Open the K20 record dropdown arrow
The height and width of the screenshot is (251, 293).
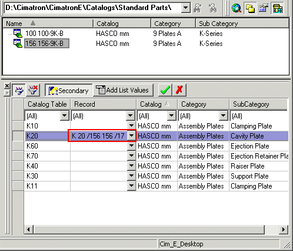click(131, 136)
